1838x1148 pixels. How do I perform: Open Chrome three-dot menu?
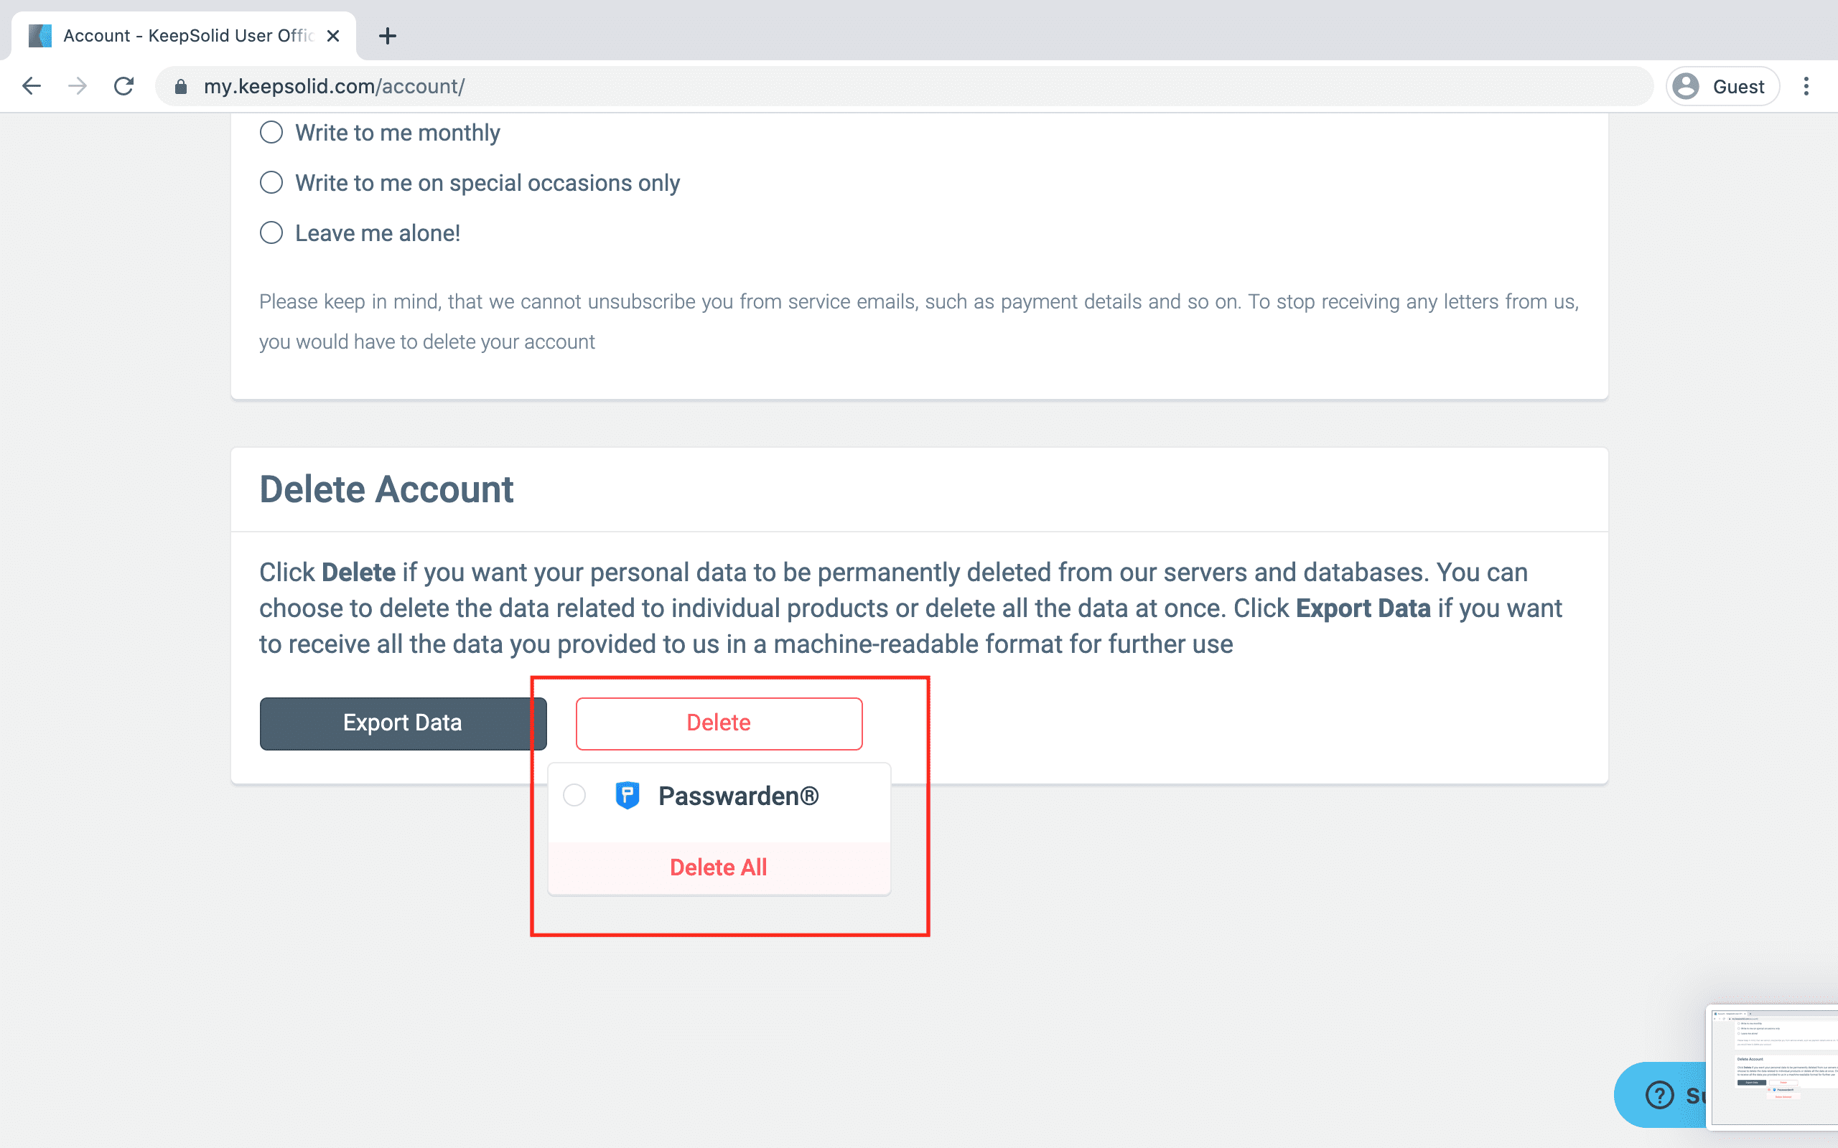pos(1806,87)
